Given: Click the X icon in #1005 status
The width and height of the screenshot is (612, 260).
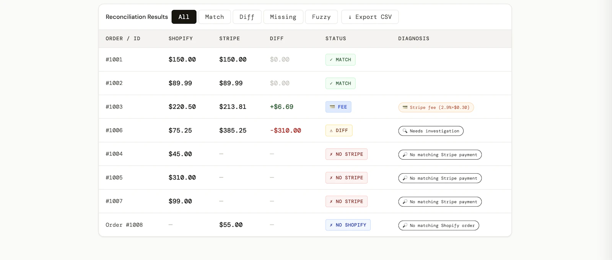Looking at the screenshot, I should coord(331,178).
